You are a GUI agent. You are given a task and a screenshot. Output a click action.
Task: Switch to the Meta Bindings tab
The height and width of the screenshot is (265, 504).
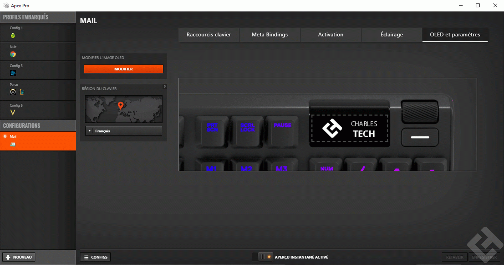point(270,35)
